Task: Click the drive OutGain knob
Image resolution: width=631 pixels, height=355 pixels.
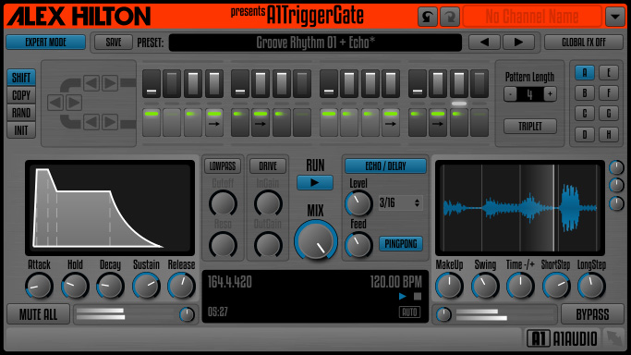Action: click(x=268, y=244)
